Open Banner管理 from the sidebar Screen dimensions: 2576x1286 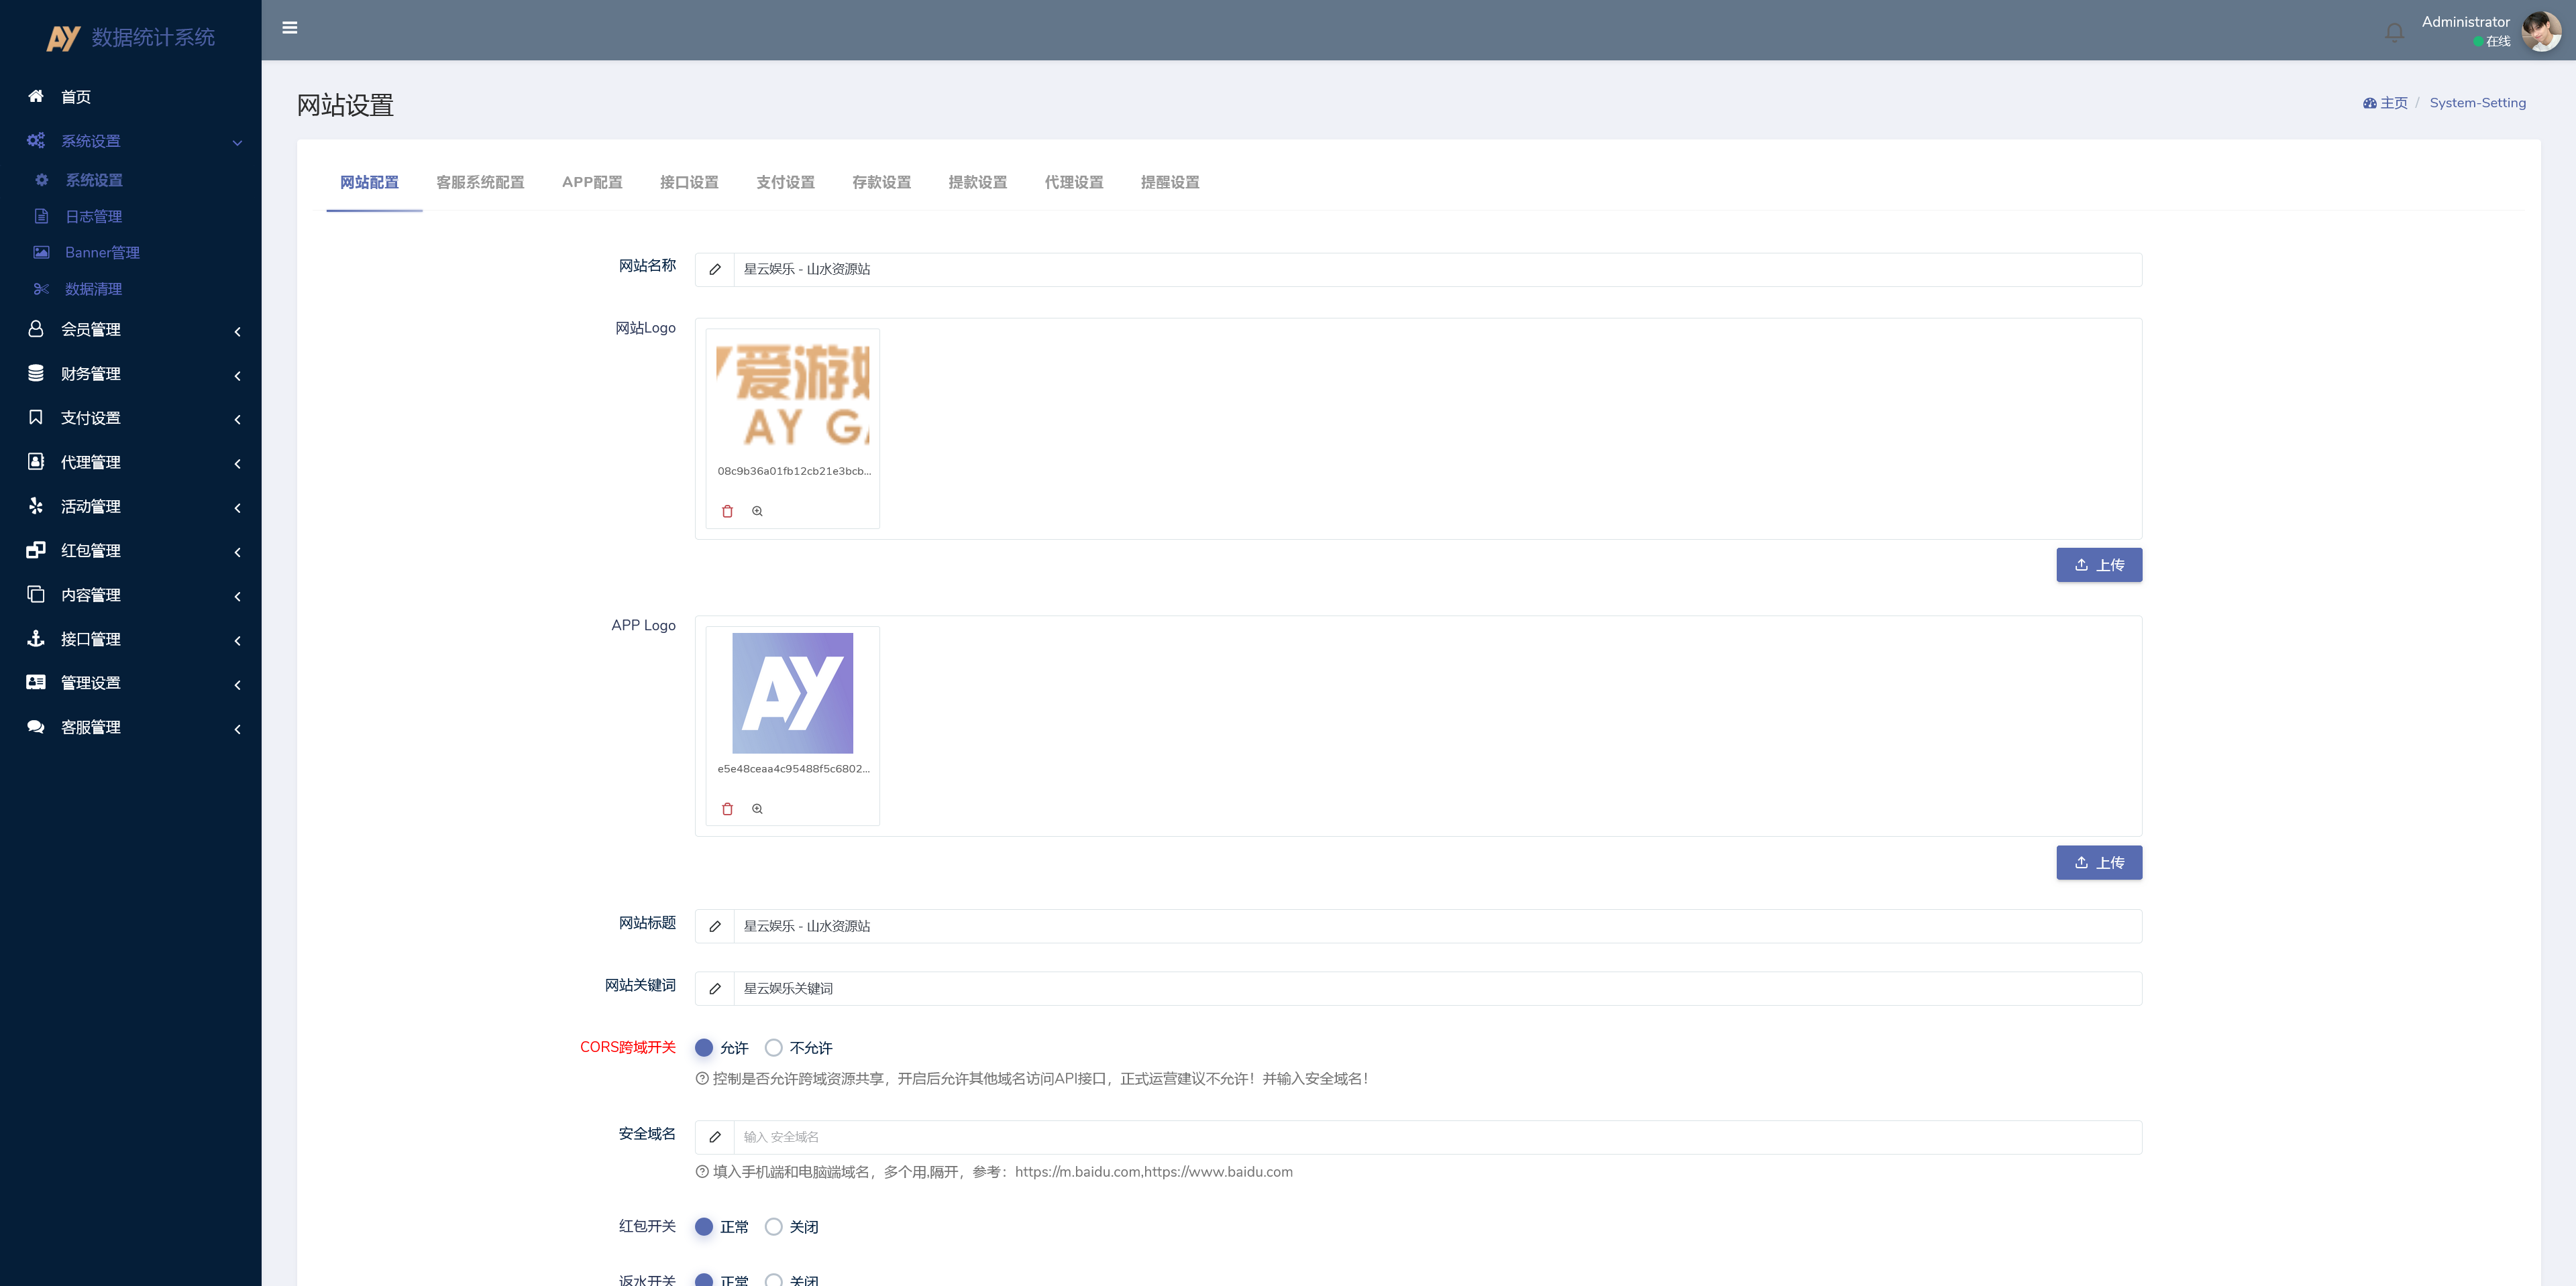[102, 252]
